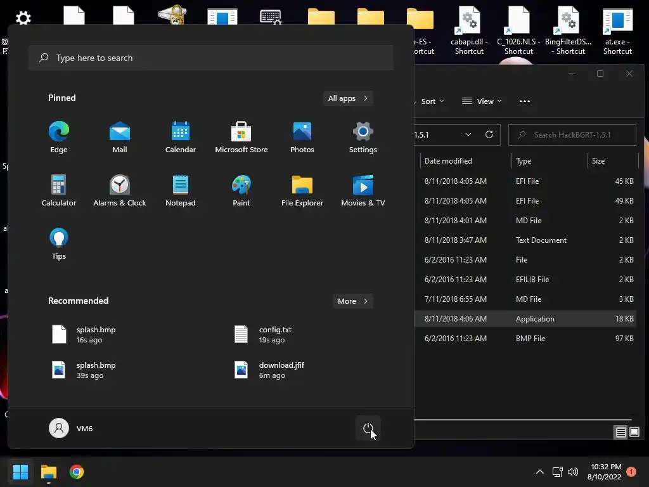Open recommended file config.txt
The image size is (649, 487).
pyautogui.click(x=264, y=335)
